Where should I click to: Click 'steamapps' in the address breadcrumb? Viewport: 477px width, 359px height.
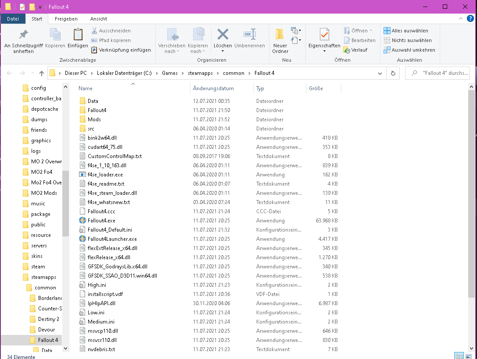tap(200, 73)
